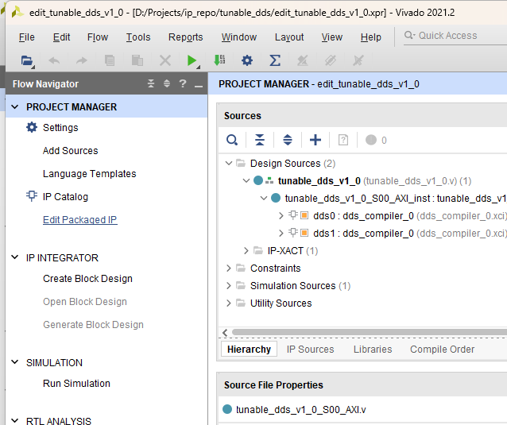Open Flow Navigator help question mark
The height and width of the screenshot is (425, 507).
[183, 83]
